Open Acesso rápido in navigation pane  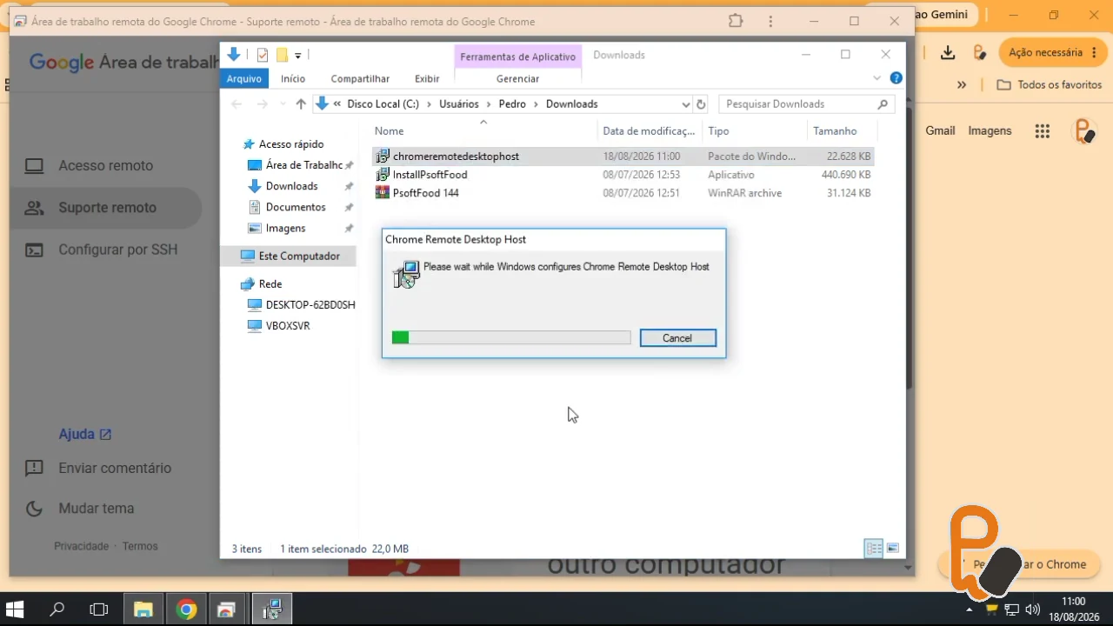[x=290, y=144]
